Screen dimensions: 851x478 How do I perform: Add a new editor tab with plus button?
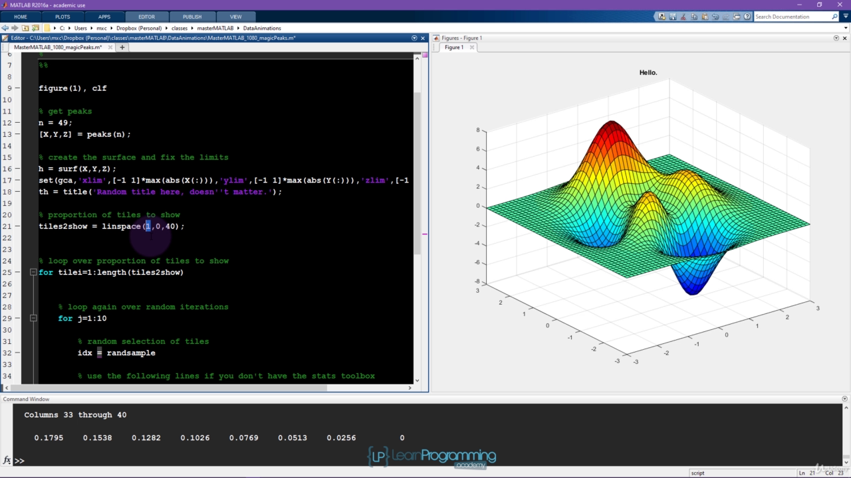coord(122,47)
